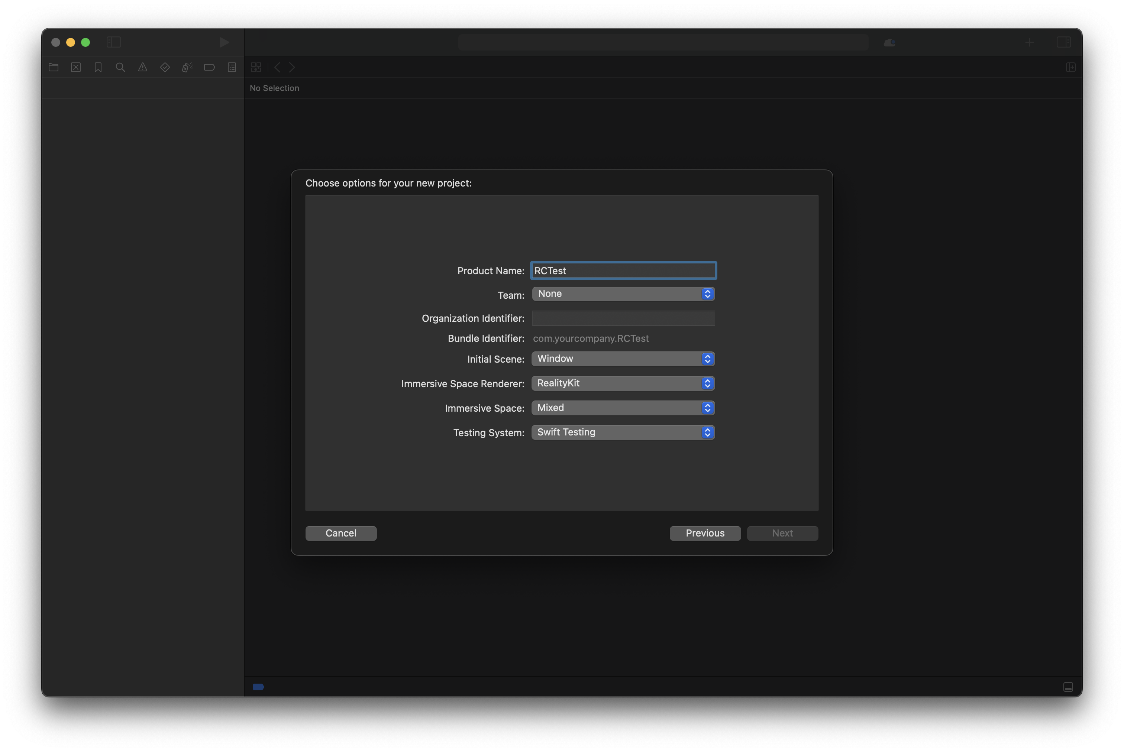
Task: Toggle the left navigator sidebar
Action: (x=114, y=43)
